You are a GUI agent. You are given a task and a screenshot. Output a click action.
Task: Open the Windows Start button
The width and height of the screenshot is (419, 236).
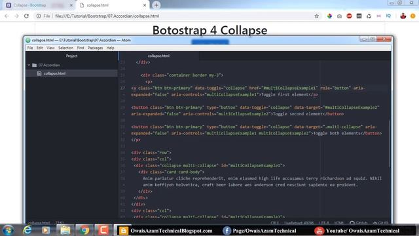[x=8, y=230]
